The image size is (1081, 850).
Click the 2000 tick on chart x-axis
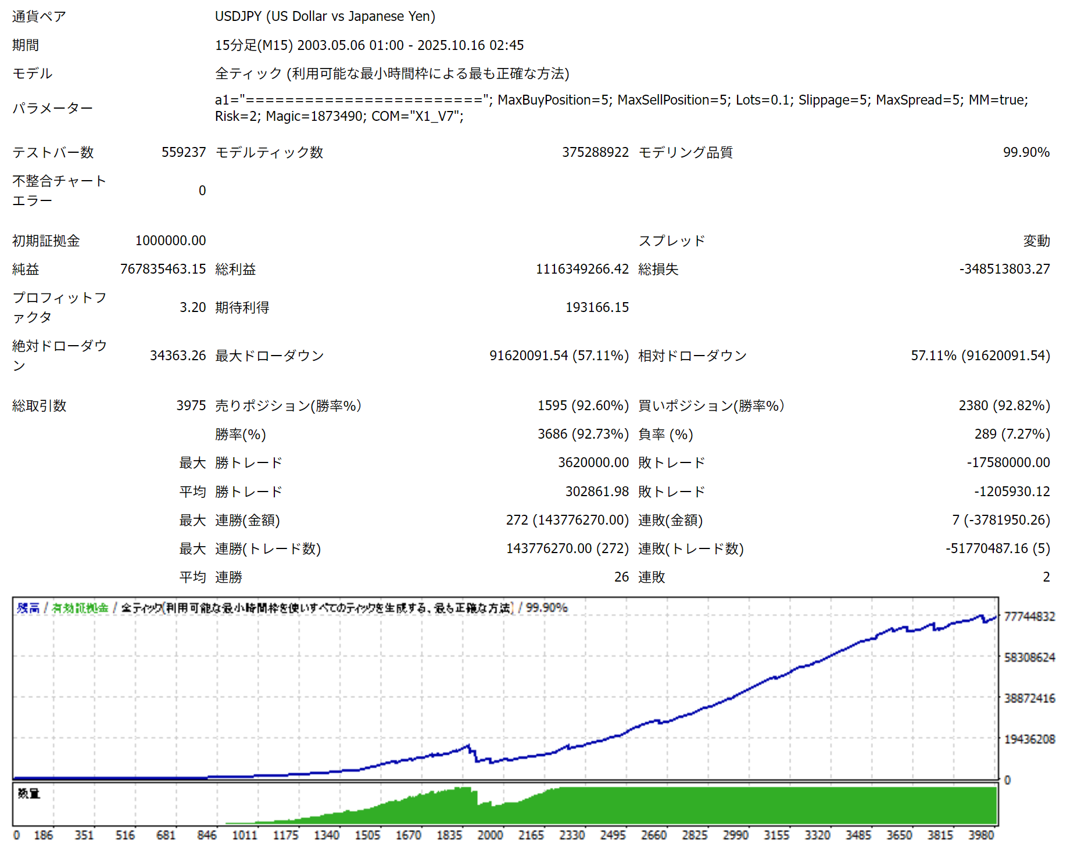pos(490,835)
